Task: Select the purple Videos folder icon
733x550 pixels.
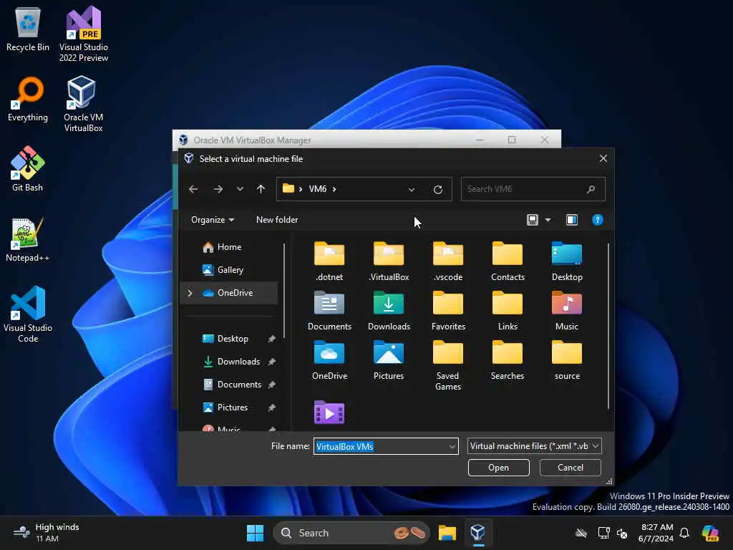Action: pos(329,412)
